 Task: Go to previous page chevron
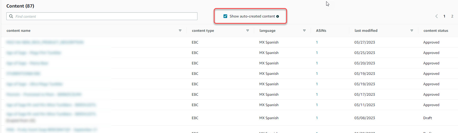tap(436, 16)
